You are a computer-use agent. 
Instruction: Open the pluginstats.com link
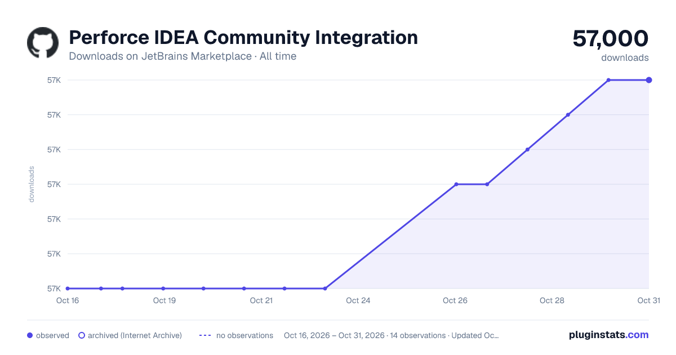point(608,335)
